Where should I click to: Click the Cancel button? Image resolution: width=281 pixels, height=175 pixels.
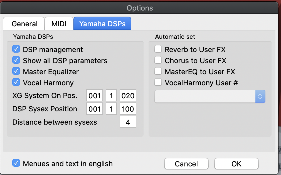pyautogui.click(x=186, y=164)
